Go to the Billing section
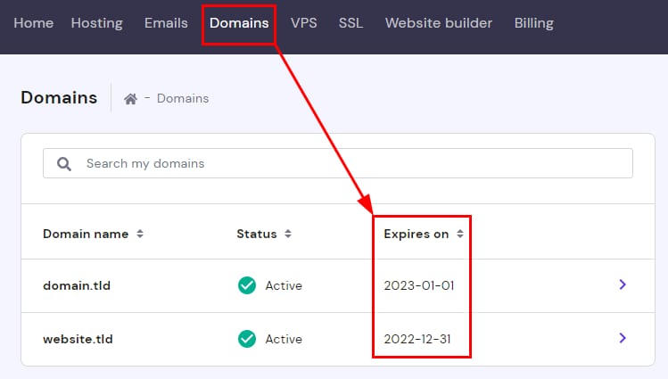Image resolution: width=668 pixels, height=379 pixels. pos(533,23)
